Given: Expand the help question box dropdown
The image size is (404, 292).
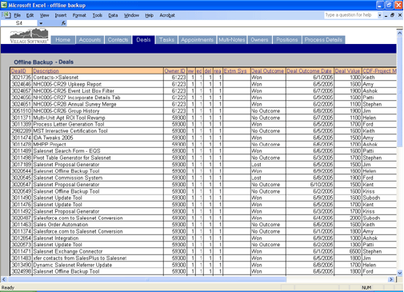Looking at the screenshot, I should coord(379,15).
